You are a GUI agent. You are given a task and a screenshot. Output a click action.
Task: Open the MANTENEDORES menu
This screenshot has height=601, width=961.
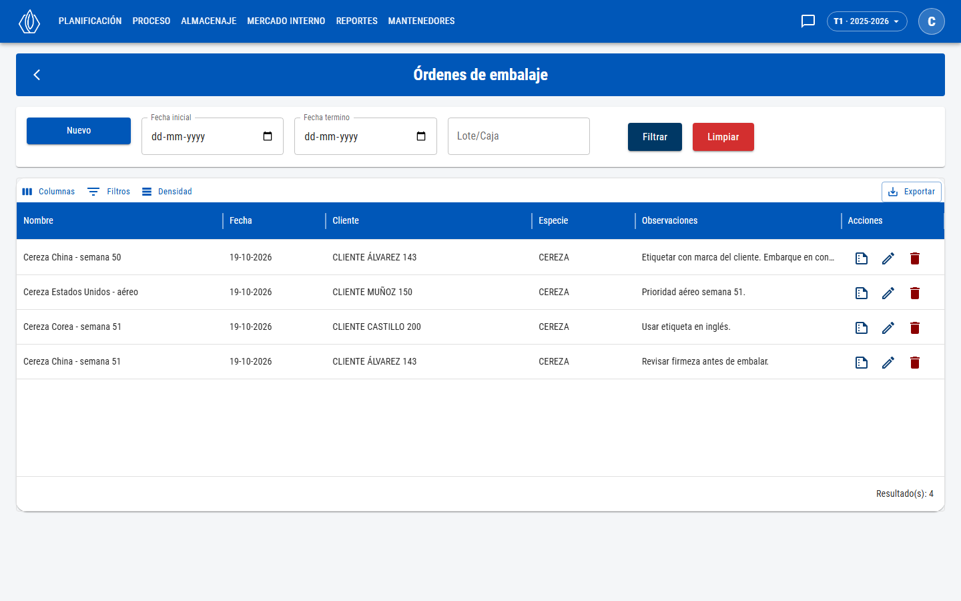pos(422,21)
